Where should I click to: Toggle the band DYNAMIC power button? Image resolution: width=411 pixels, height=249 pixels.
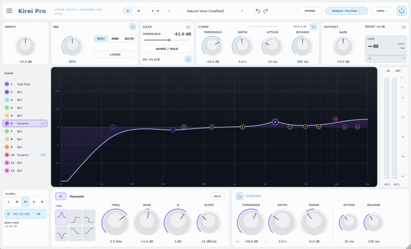click(x=239, y=196)
